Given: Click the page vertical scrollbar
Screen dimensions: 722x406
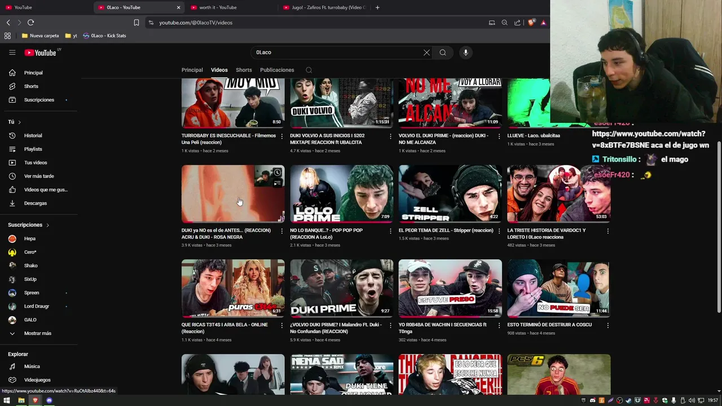Looking at the screenshot, I should [x=719, y=226].
